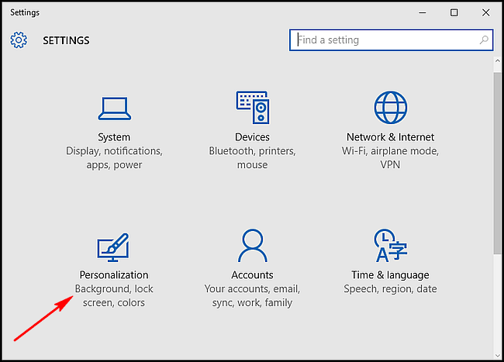The width and height of the screenshot is (504, 362).
Task: Click the Network & Internet label
Action: tap(390, 137)
